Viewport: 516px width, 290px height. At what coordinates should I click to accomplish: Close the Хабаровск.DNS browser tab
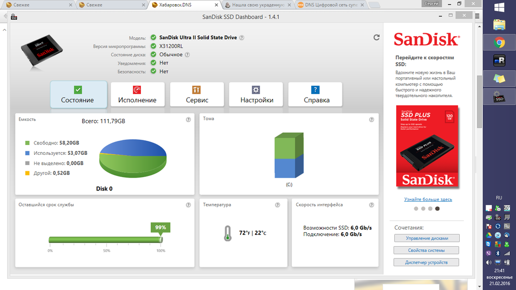216,5
